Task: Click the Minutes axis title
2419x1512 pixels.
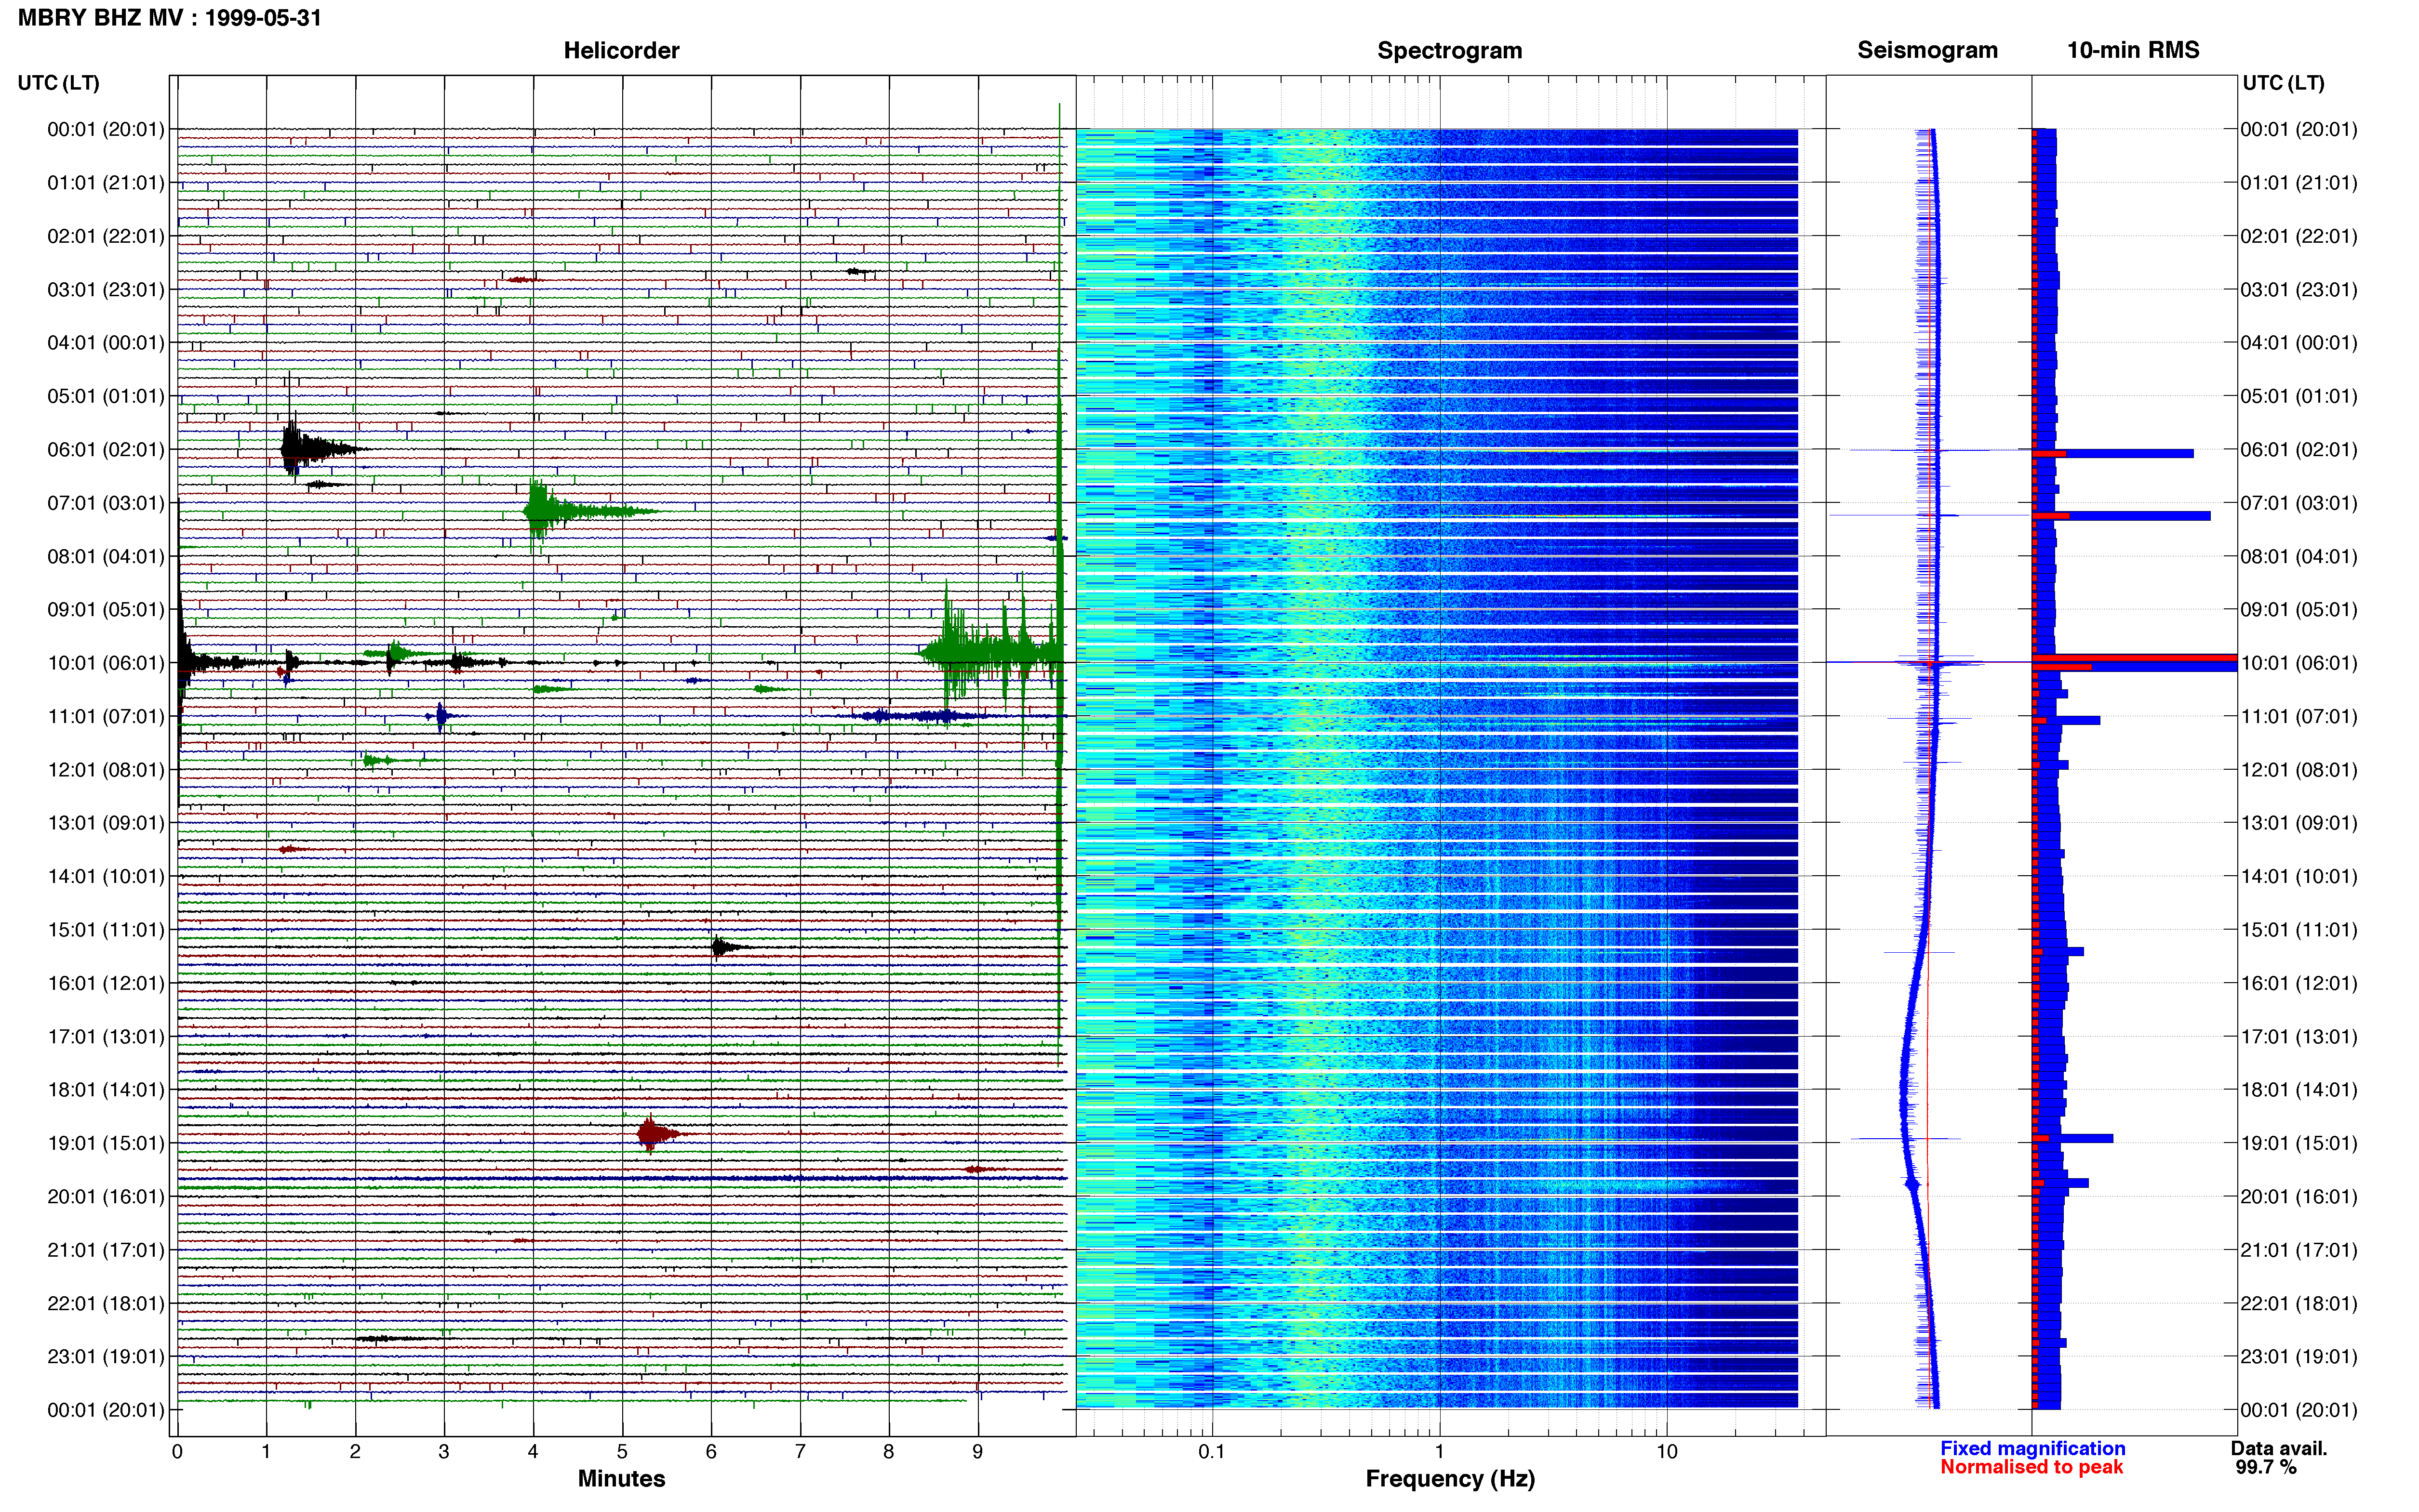Action: [x=621, y=1478]
